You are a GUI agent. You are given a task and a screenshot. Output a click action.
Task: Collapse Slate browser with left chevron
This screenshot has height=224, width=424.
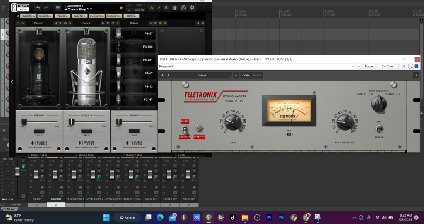click(12, 81)
